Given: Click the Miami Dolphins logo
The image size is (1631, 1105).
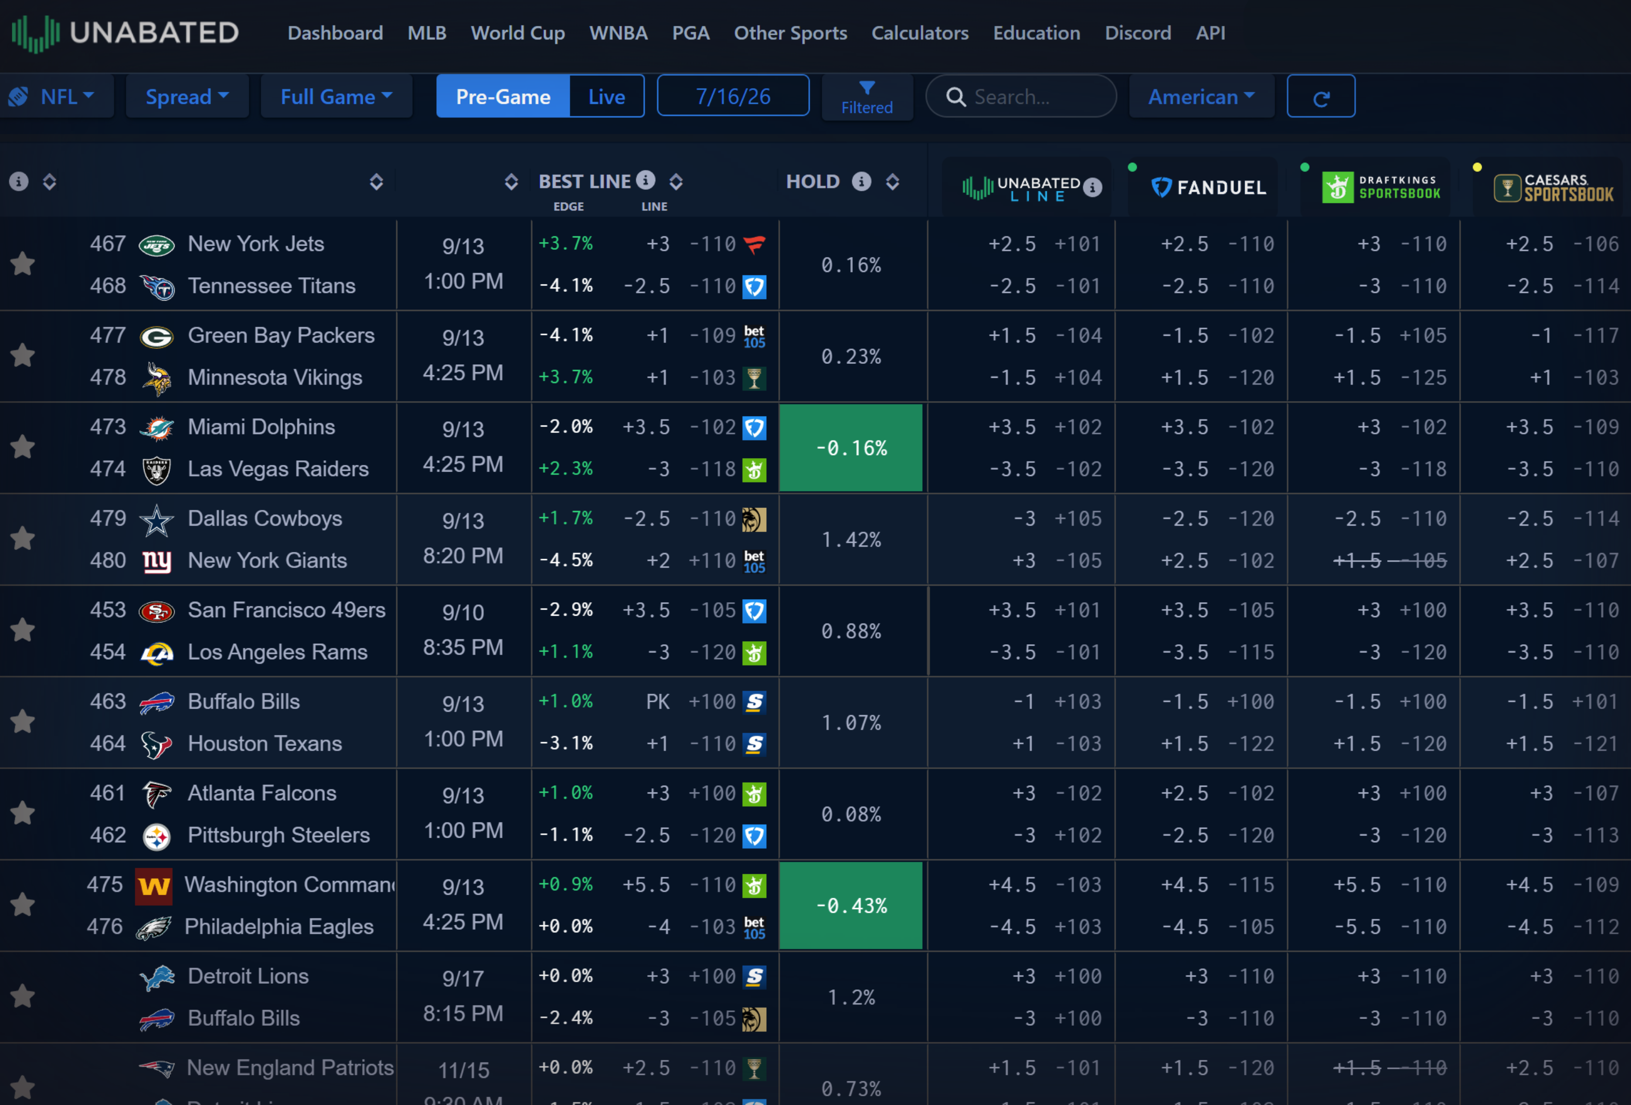Looking at the screenshot, I should click(156, 428).
